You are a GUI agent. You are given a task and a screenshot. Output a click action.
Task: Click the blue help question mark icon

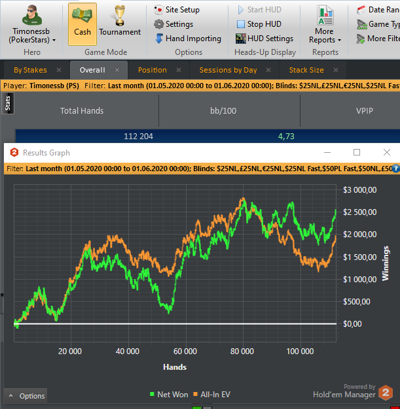click(396, 169)
